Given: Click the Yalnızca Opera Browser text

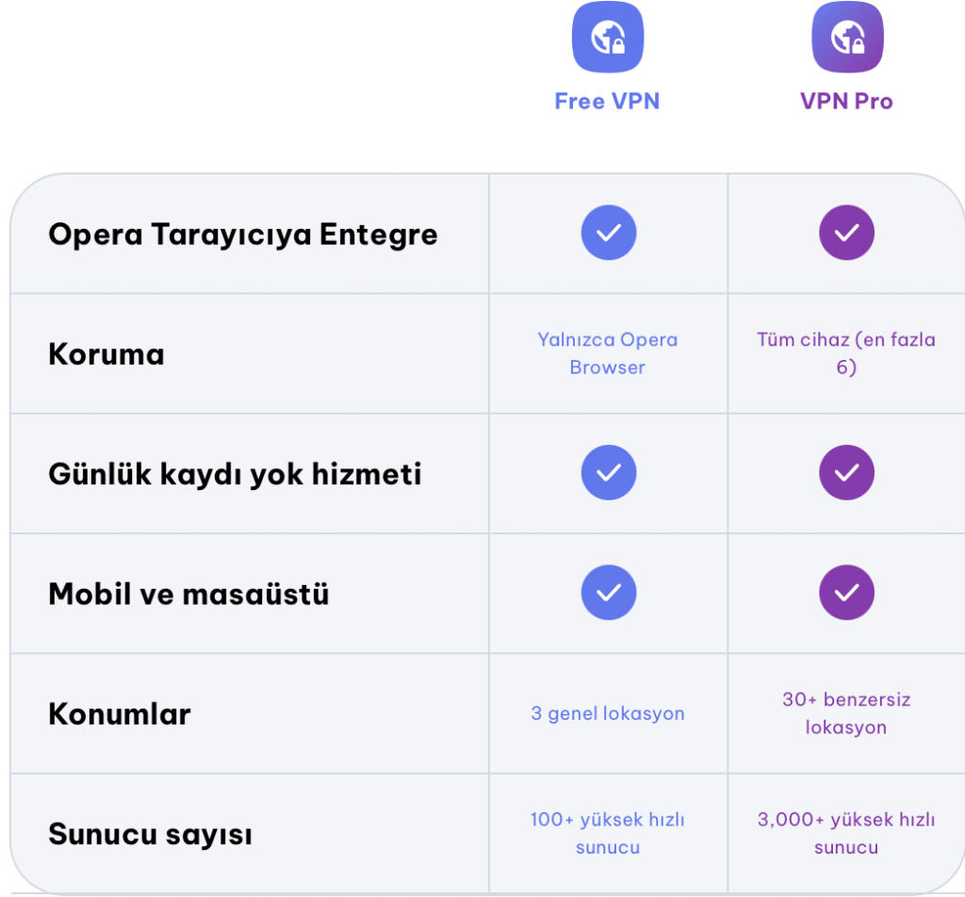Looking at the screenshot, I should [x=608, y=353].
